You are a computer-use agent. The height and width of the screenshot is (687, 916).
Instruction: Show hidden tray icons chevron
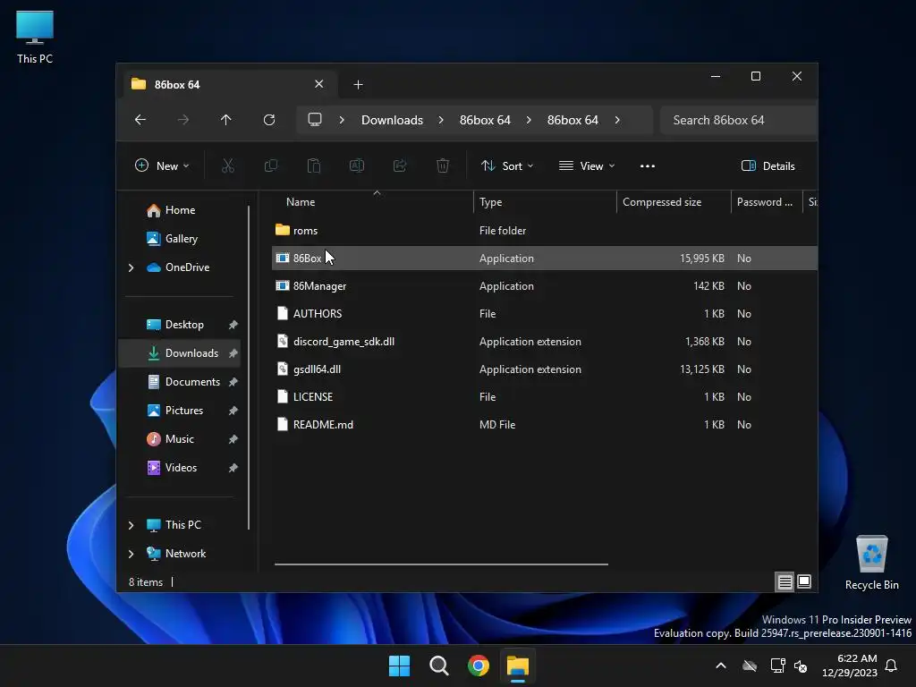pyautogui.click(x=721, y=666)
